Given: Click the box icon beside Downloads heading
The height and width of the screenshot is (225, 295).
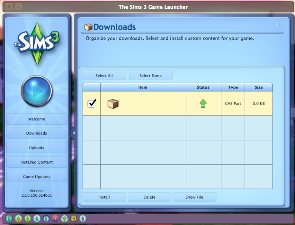Looking at the screenshot, I should pos(88,27).
